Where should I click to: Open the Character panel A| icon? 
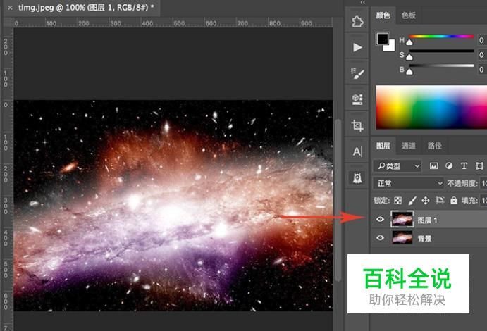coord(357,151)
